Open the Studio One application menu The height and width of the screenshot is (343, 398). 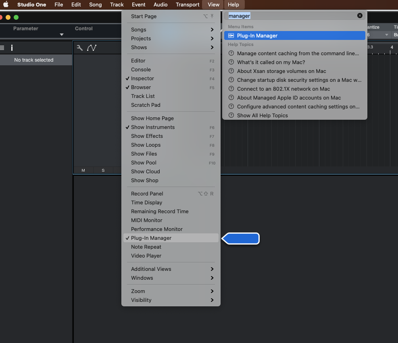point(32,4)
